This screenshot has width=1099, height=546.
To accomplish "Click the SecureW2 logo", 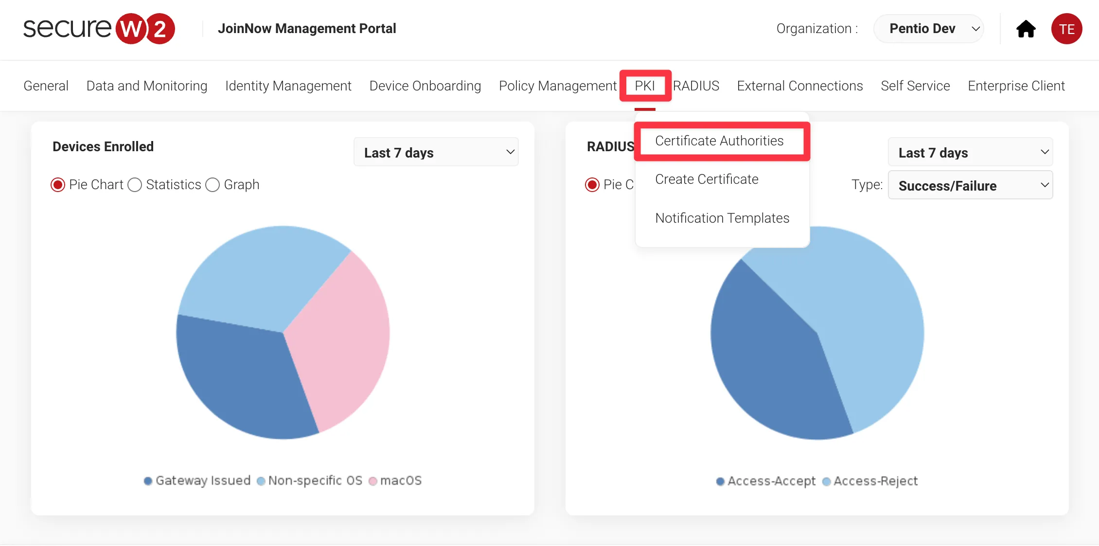I will point(99,29).
